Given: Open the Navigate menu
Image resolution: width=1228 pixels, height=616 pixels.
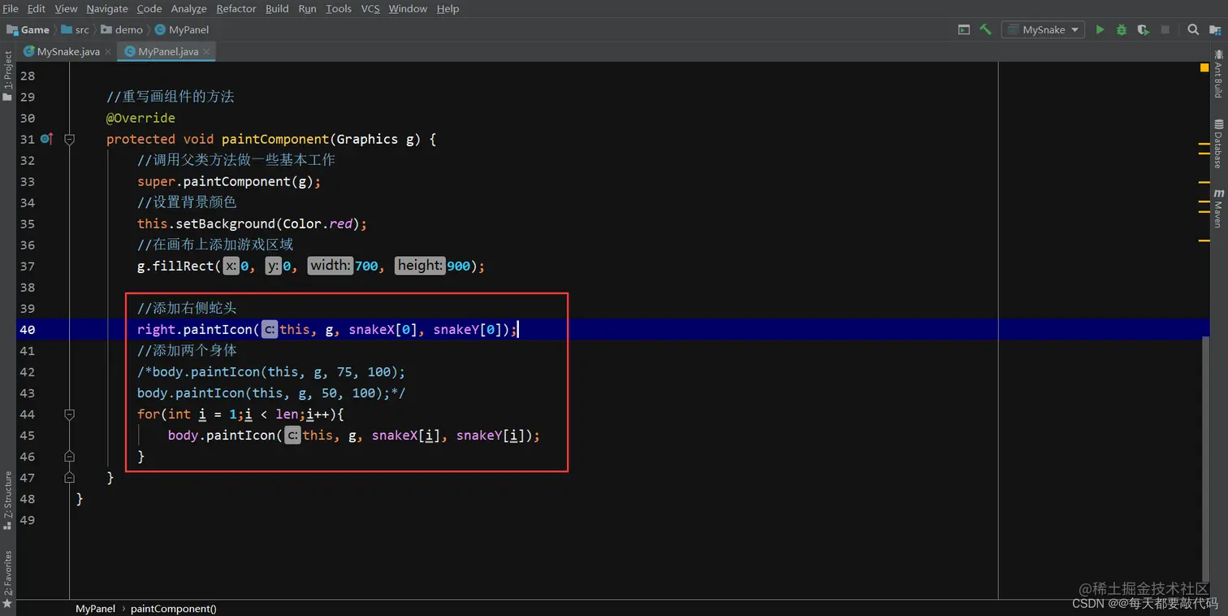Looking at the screenshot, I should pos(107,9).
